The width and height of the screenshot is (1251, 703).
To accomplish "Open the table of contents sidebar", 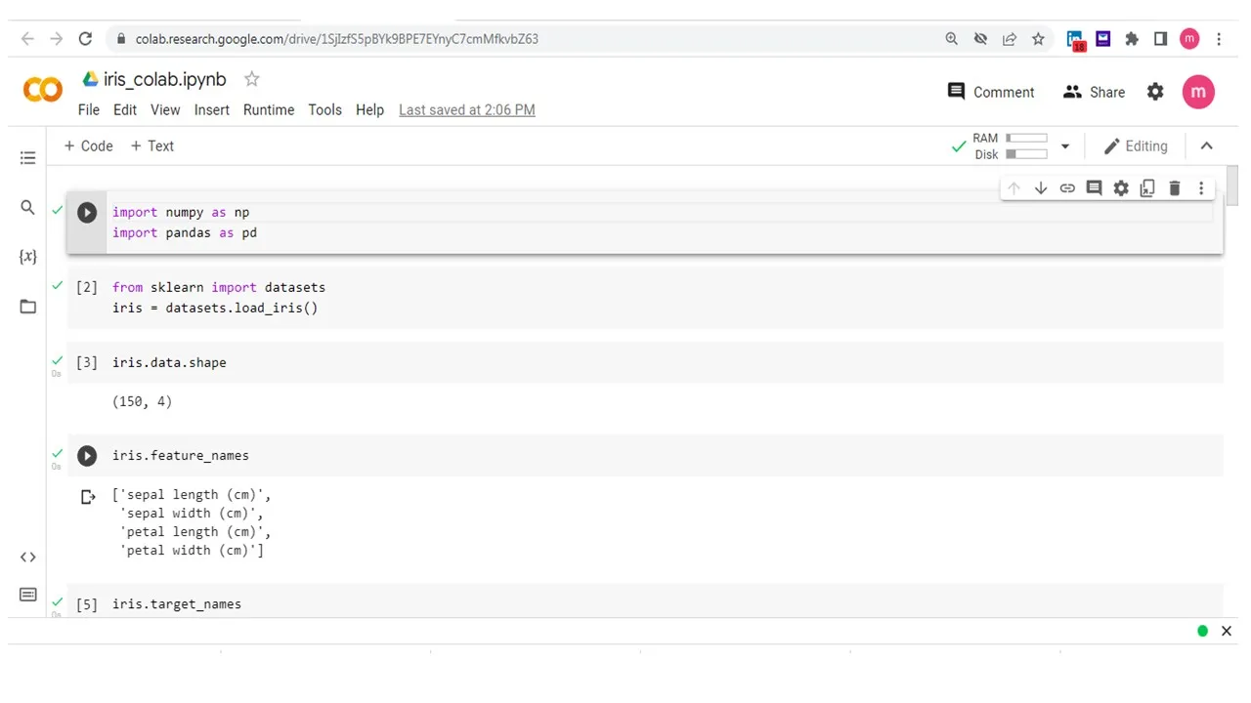I will 27,158.
